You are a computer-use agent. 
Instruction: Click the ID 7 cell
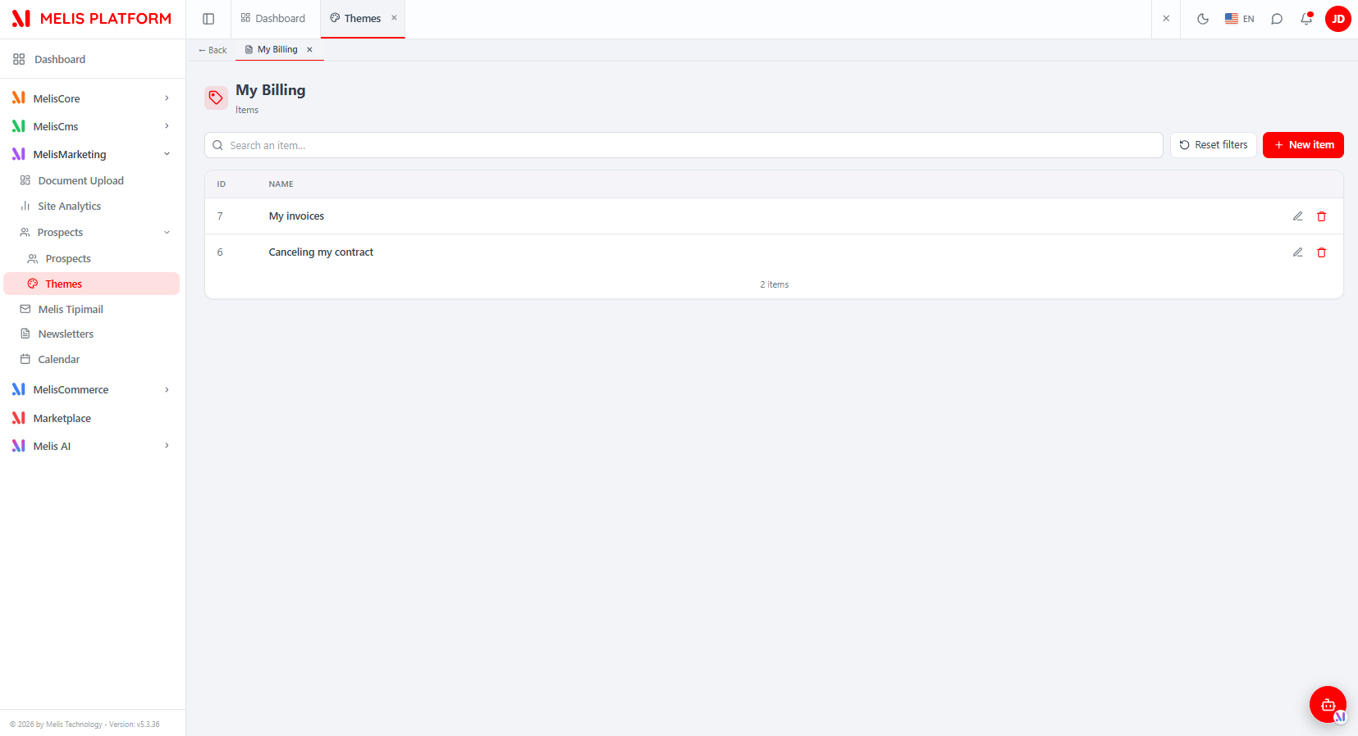tap(220, 216)
